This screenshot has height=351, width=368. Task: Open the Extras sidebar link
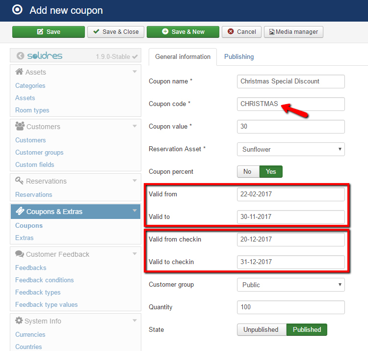click(25, 238)
